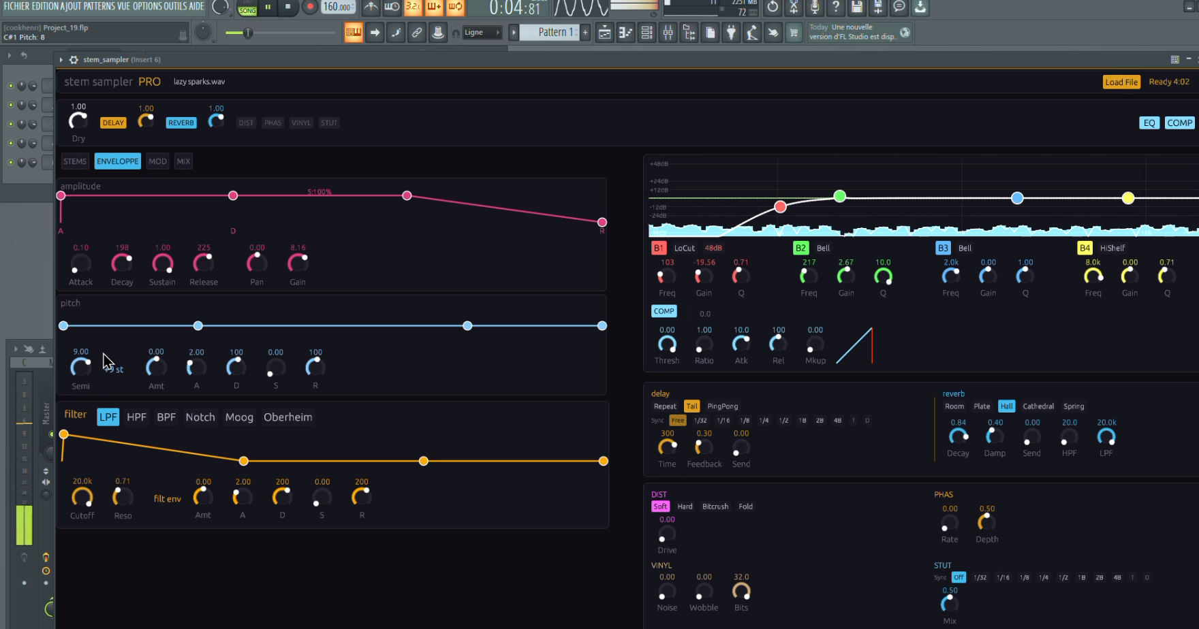This screenshot has width=1199, height=629.
Task: Open the piano roll icon
Action: (x=625, y=33)
